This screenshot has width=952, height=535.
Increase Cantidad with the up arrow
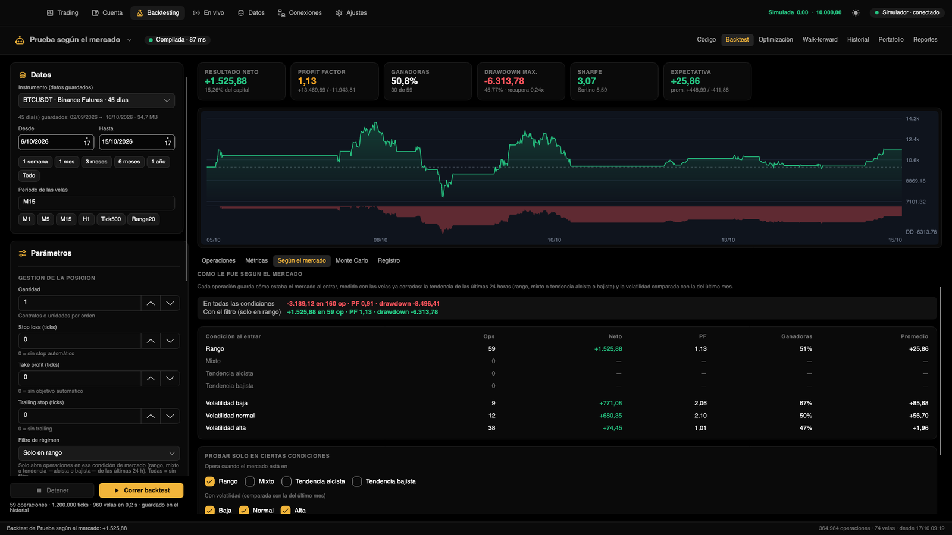151,303
